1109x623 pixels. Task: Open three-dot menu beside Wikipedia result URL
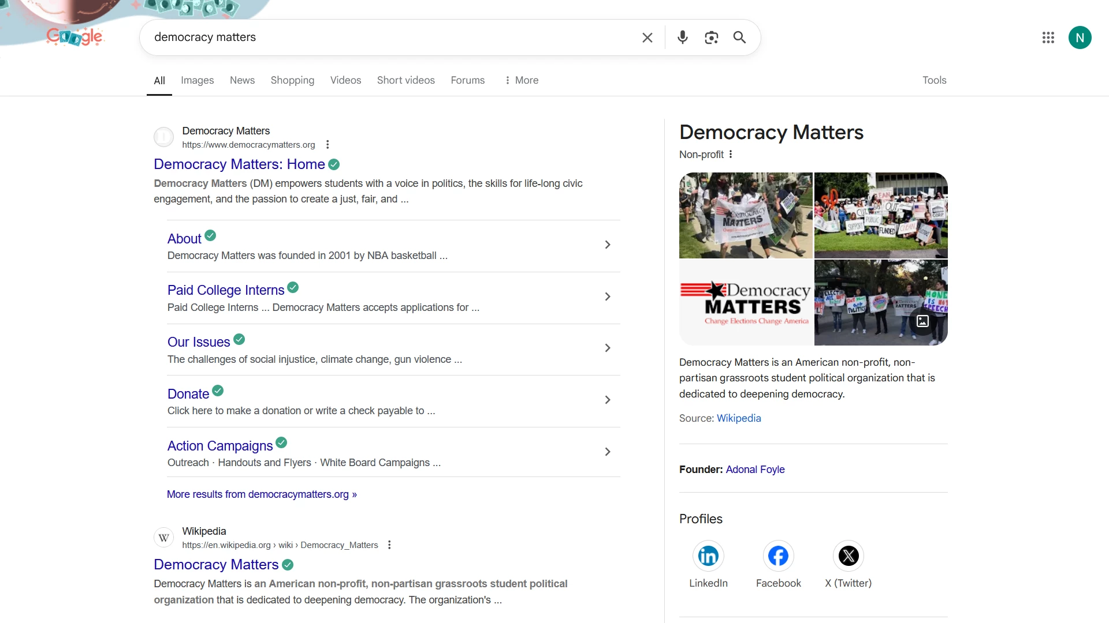389,545
